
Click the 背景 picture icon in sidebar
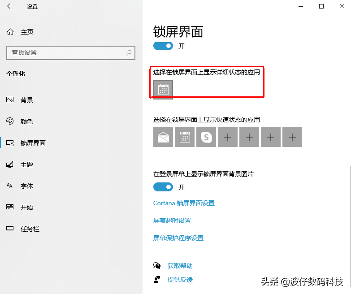10,99
